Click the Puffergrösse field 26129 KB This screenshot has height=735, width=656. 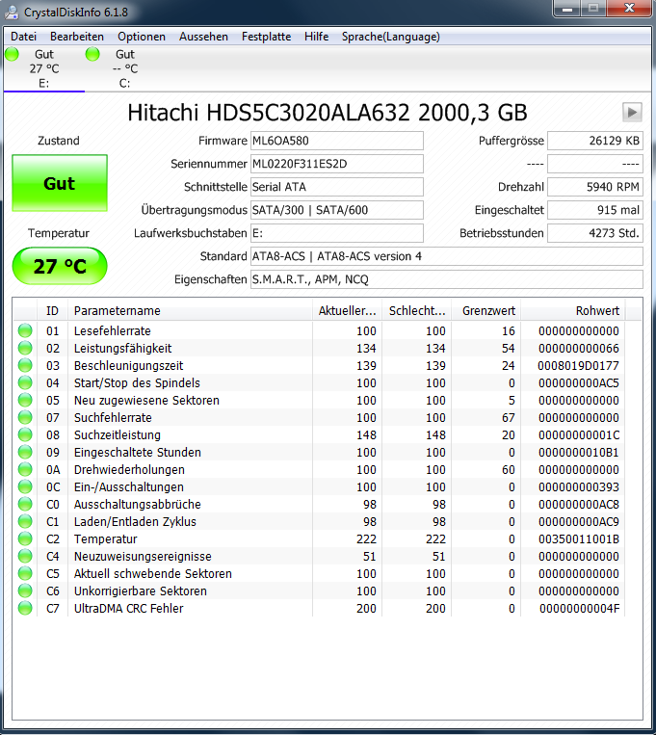coord(595,141)
